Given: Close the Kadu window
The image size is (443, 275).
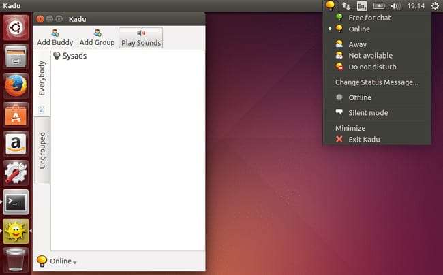Looking at the screenshot, I should click(40, 19).
